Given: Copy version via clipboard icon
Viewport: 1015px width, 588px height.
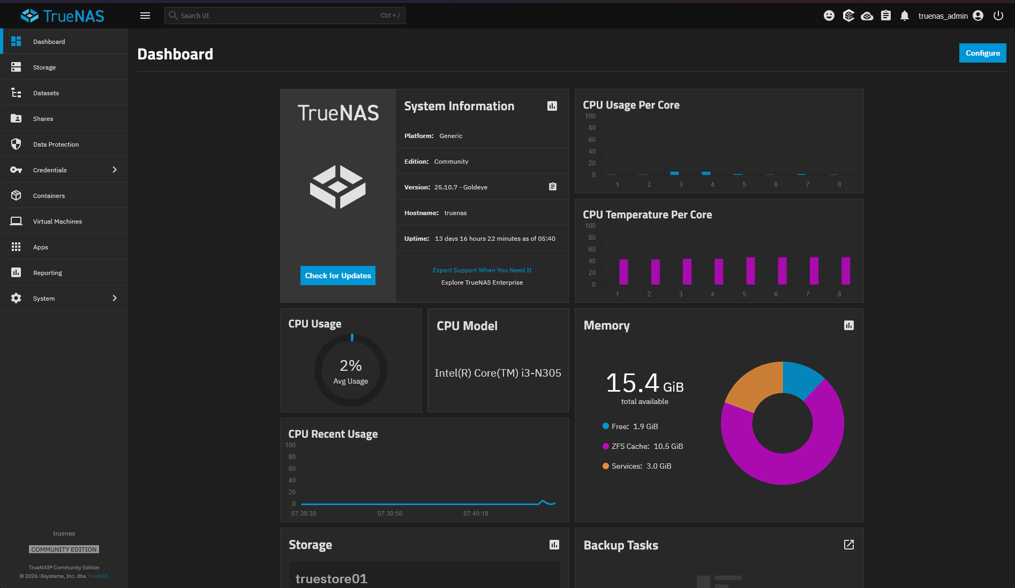Looking at the screenshot, I should [553, 187].
